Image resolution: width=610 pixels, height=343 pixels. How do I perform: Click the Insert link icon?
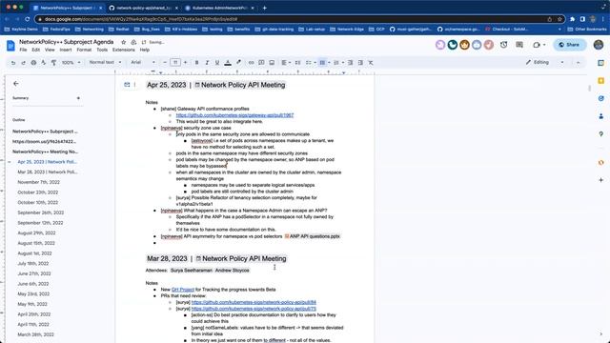click(252, 63)
